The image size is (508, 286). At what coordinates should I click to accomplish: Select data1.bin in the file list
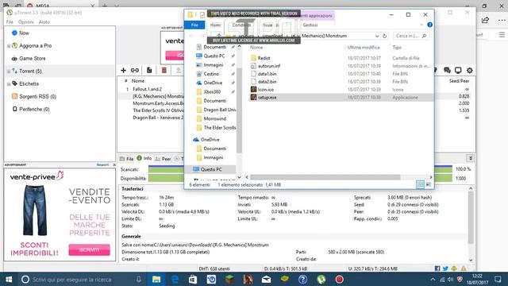267,74
